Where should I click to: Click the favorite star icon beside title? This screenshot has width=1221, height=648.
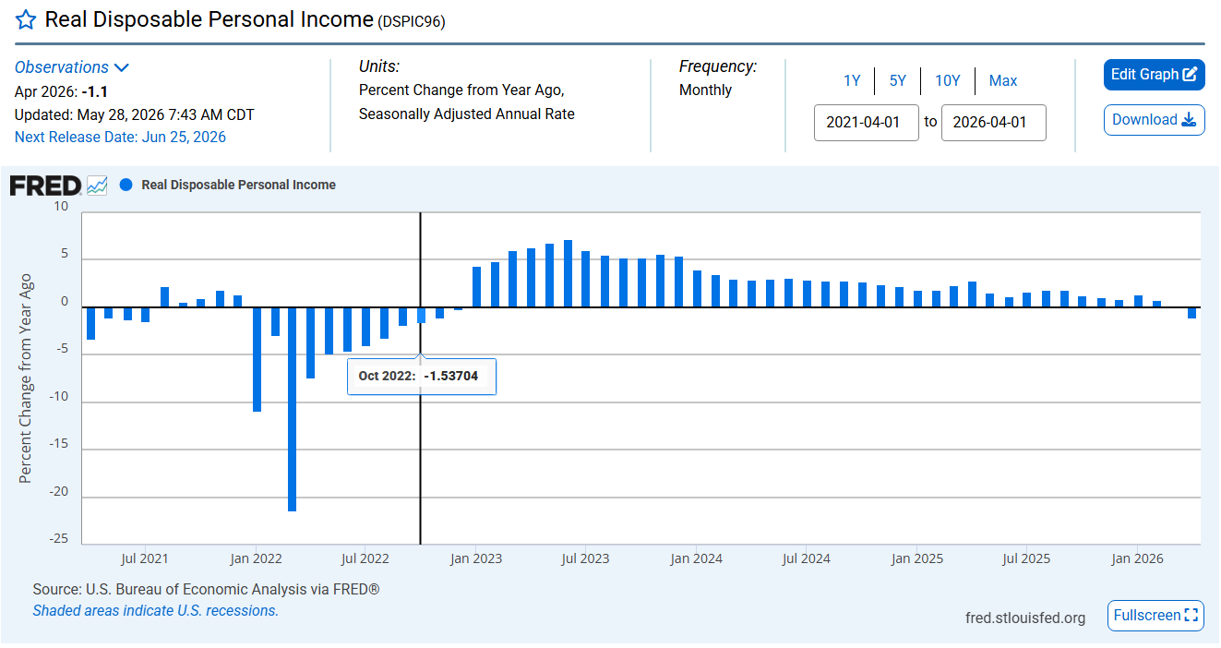(26, 19)
